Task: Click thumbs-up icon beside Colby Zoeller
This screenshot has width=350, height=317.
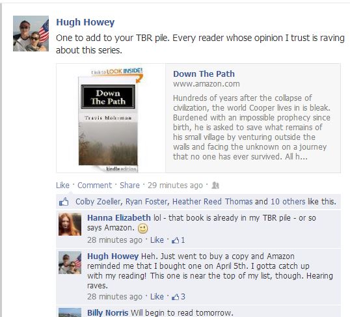Action: [64, 202]
